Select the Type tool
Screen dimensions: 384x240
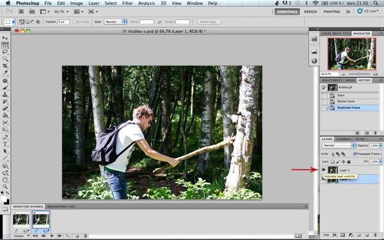5,144
